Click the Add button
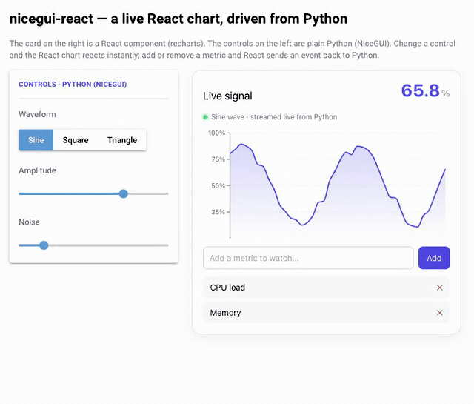 (434, 258)
